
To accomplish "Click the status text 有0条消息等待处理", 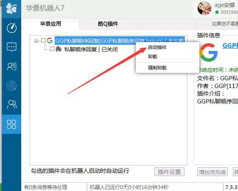I will pos(46,187).
